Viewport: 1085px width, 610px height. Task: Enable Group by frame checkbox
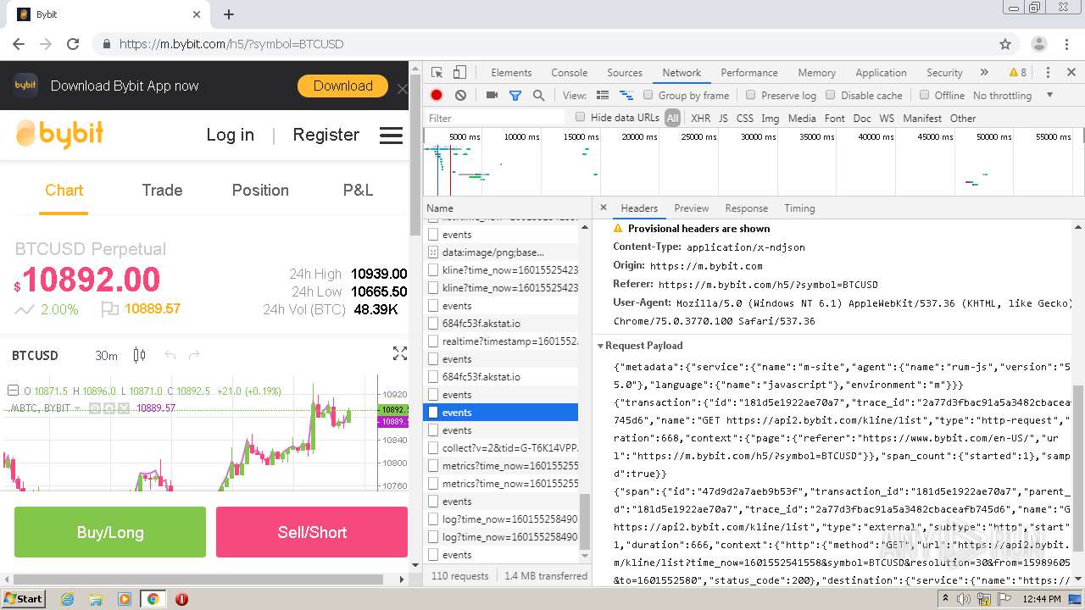point(648,96)
